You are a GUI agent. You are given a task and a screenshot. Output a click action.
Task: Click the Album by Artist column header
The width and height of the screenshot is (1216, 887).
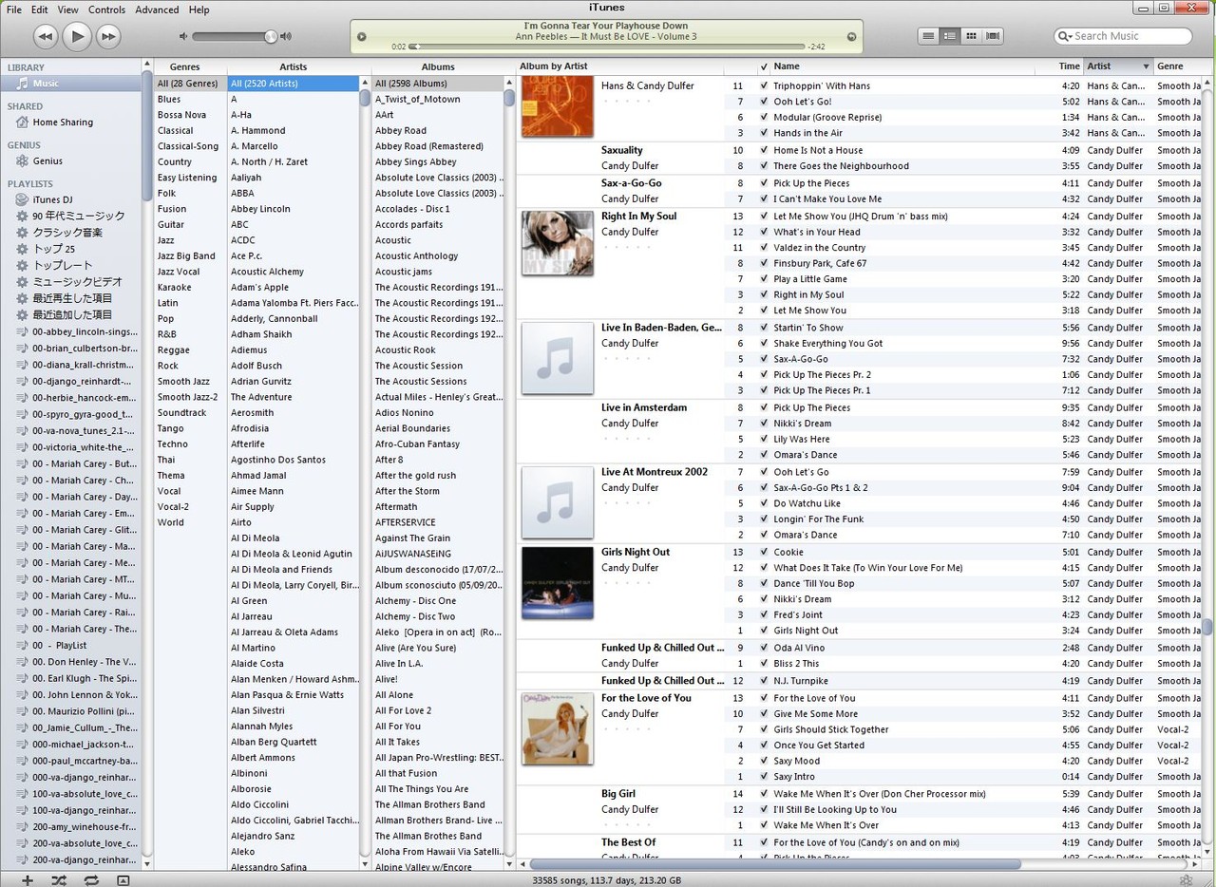coord(620,66)
